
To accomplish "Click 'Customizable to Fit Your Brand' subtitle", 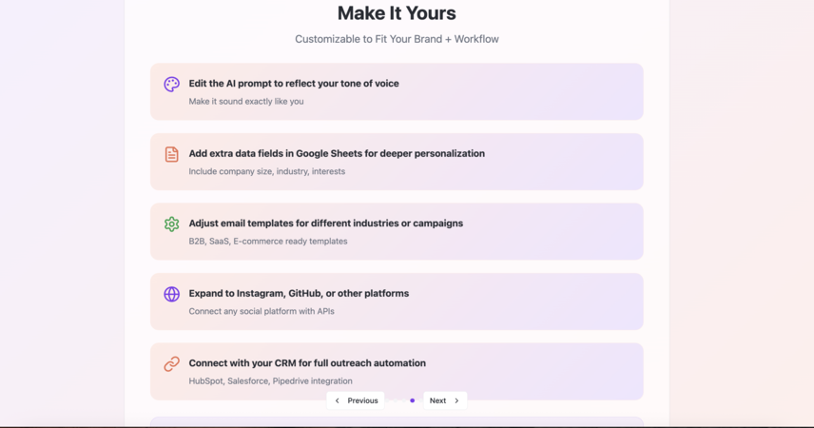I will (397, 39).
